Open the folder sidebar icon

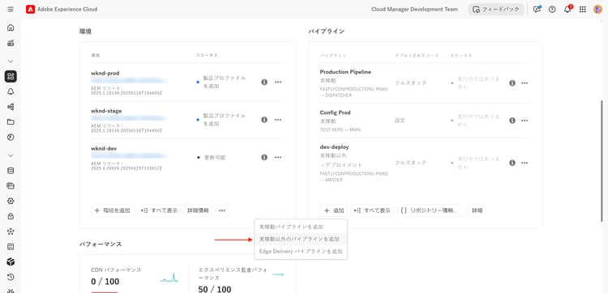pyautogui.click(x=11, y=122)
